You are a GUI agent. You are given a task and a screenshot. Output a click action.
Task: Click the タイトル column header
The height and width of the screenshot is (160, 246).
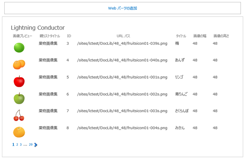point(181,36)
